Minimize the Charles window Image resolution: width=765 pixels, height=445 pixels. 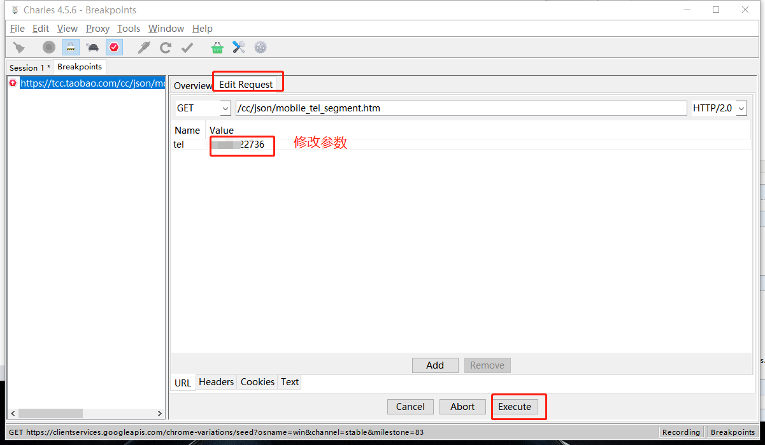[687, 10]
